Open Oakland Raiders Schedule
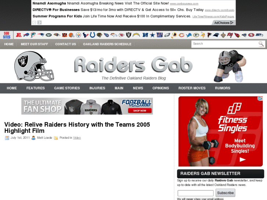The image size is (267, 200). [107, 44]
